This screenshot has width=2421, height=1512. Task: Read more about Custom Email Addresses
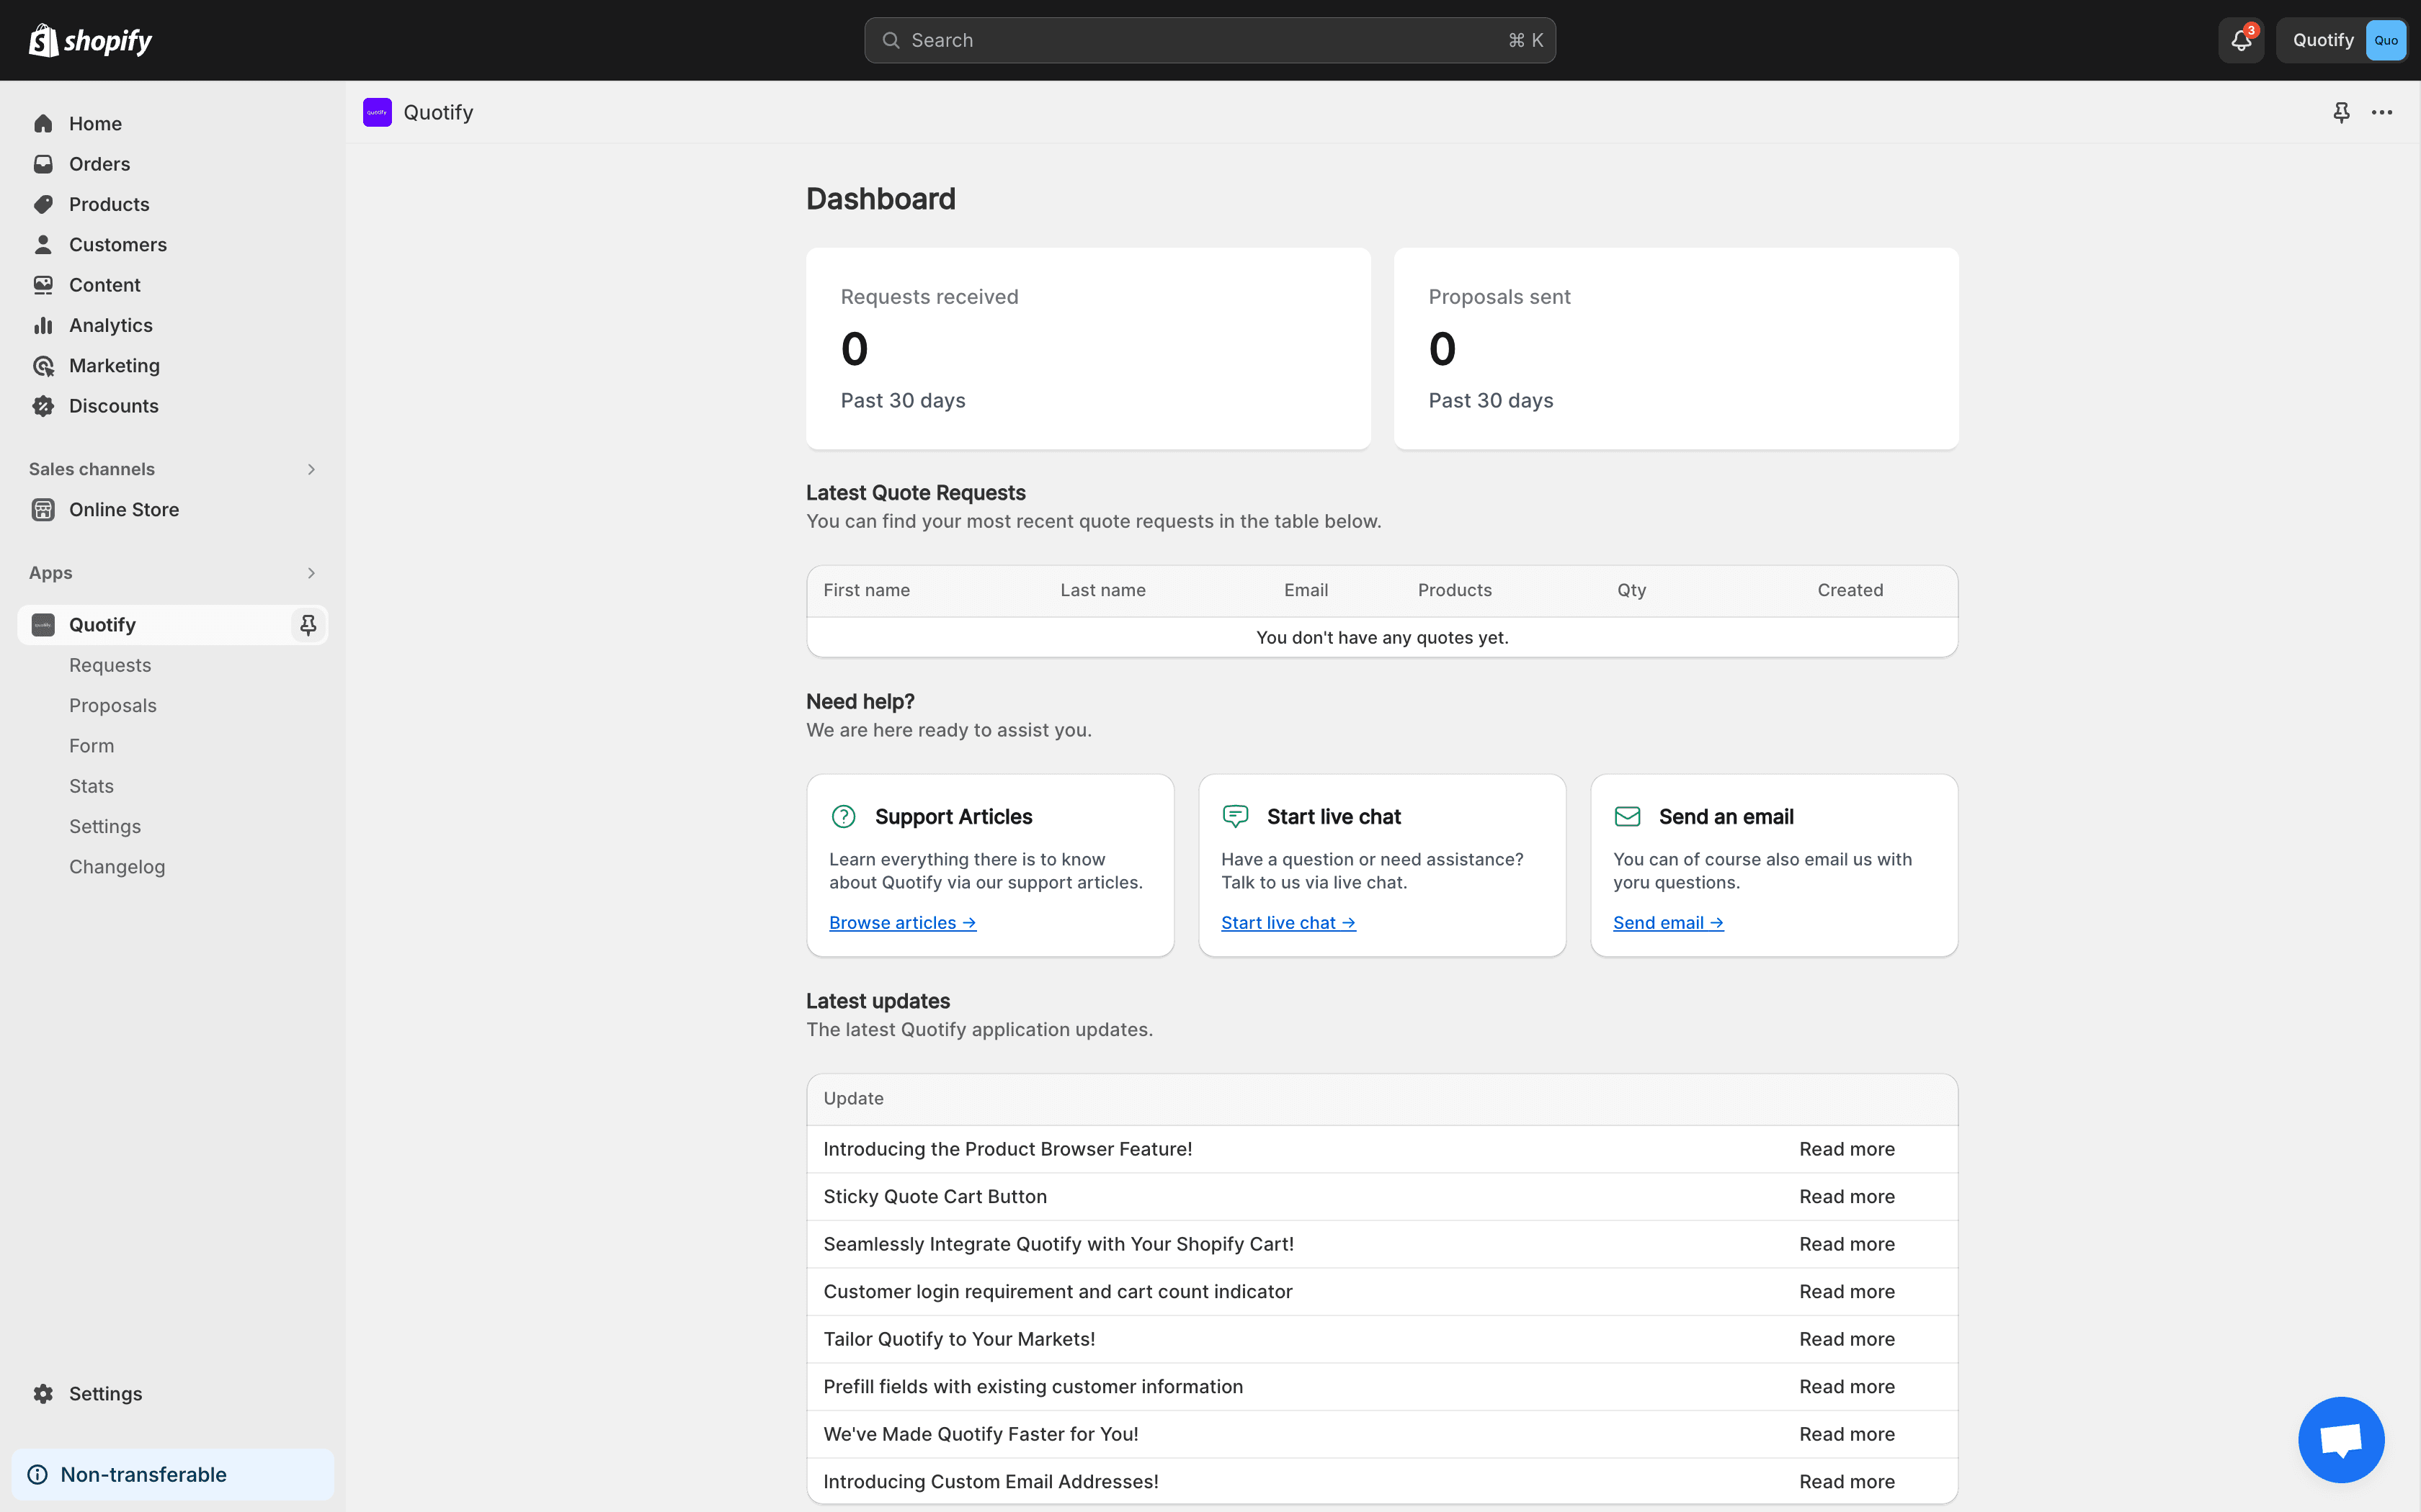(1847, 1481)
